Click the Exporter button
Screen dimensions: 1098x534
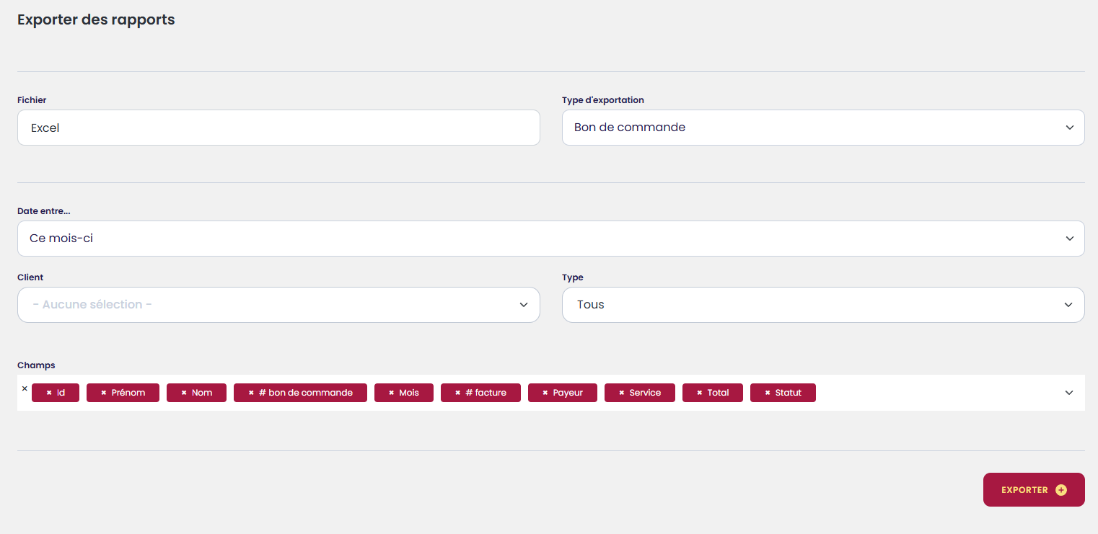pos(1024,490)
